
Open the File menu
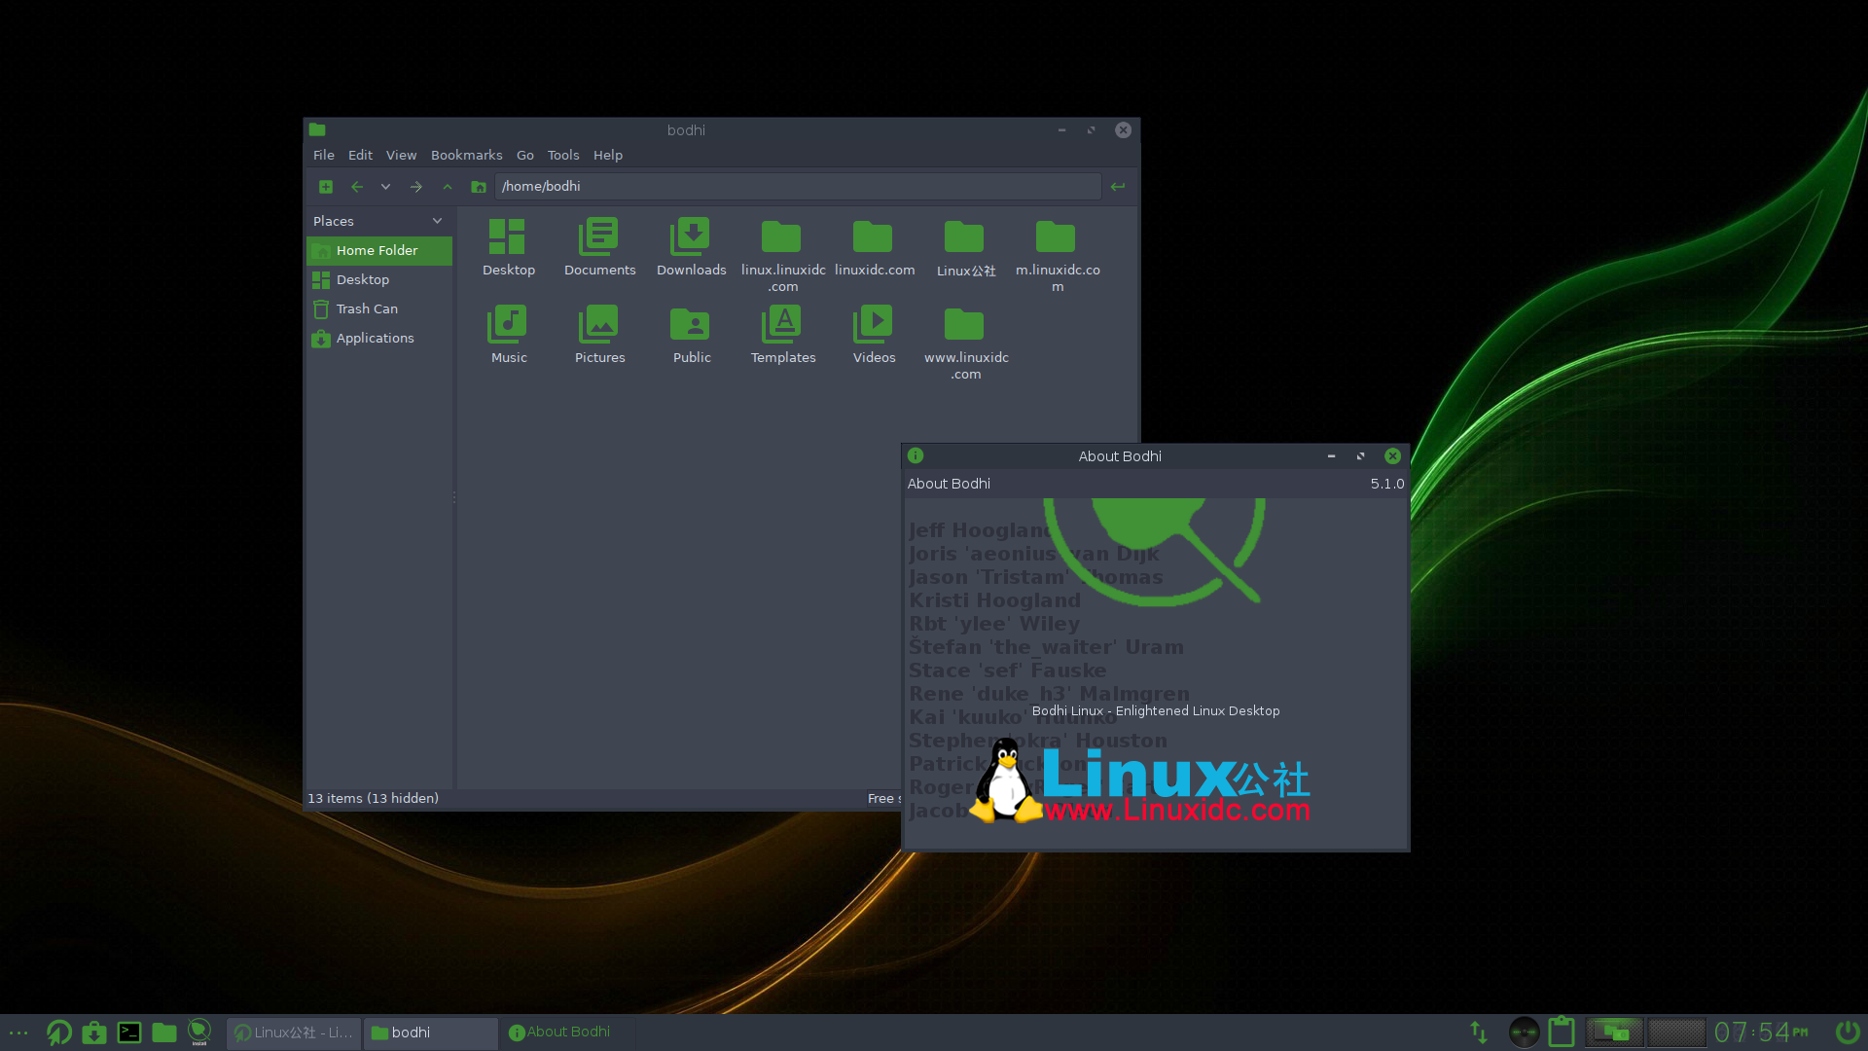click(324, 155)
